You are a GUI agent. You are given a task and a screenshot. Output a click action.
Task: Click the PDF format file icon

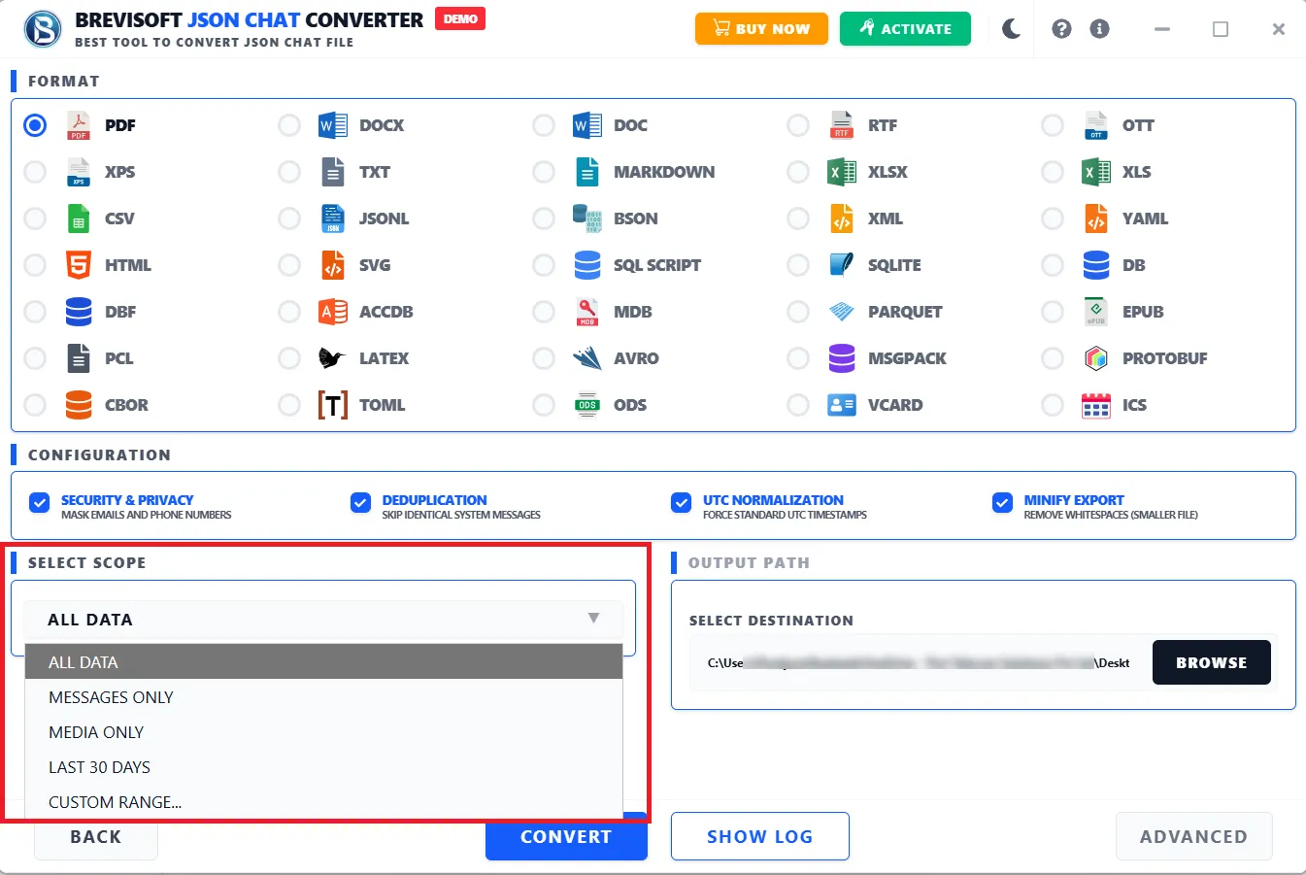coord(79,125)
